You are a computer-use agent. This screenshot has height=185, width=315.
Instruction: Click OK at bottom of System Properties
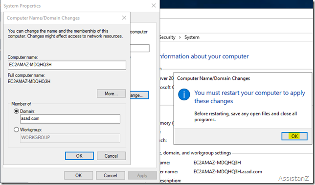[78, 175]
